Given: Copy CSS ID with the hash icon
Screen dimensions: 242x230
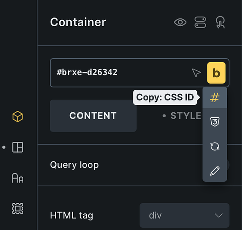Looking at the screenshot, I should point(215,98).
